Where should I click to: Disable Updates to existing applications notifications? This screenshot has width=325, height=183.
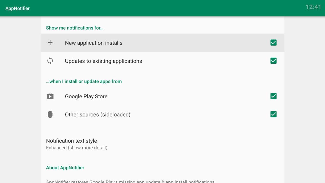click(x=273, y=60)
